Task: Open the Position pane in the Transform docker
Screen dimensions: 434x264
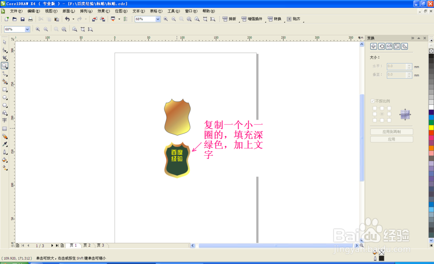Action: pos(373,46)
